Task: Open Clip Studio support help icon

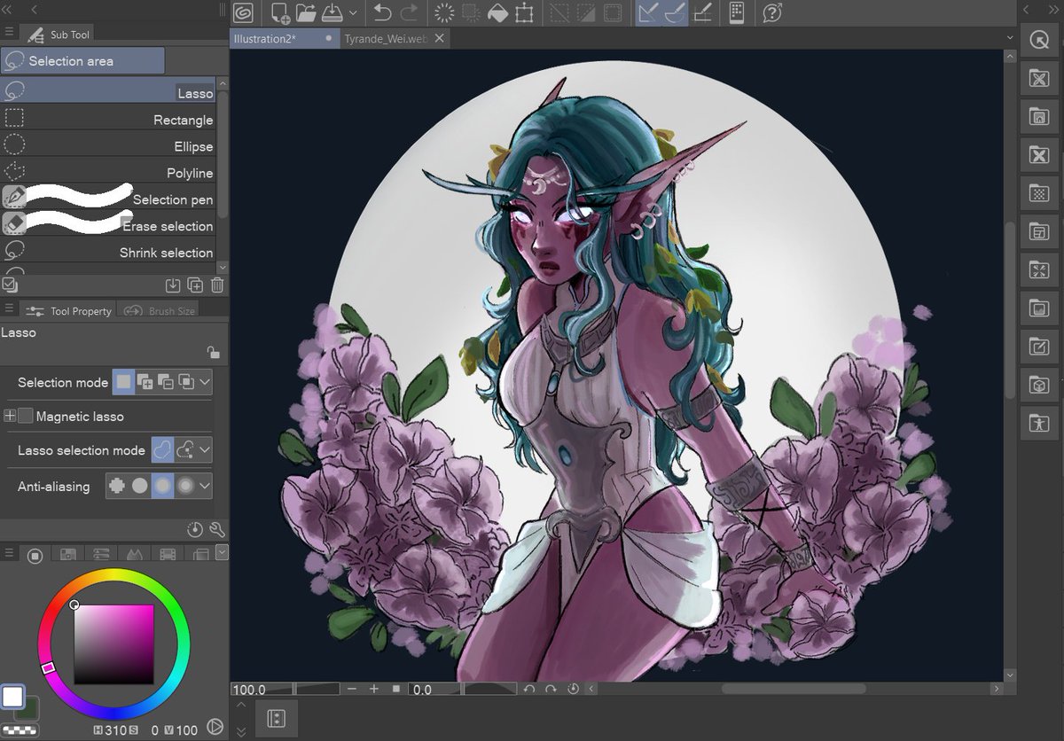Action: (x=771, y=13)
